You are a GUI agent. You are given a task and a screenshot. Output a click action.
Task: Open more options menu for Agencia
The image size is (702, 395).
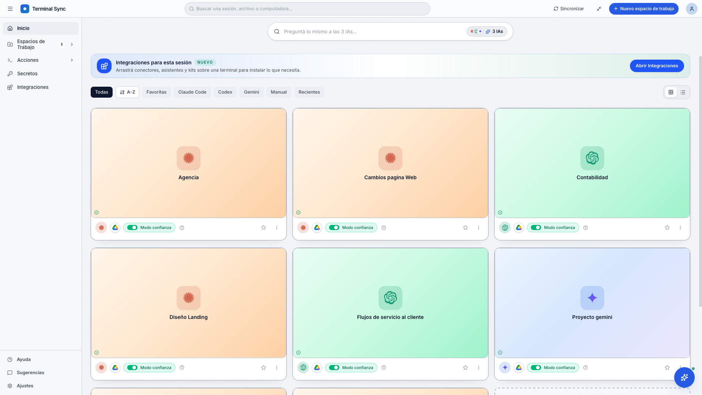[277, 227]
